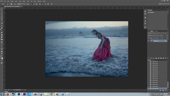Open the File menu
Screen dimensions: 170x96
click(5, 1)
